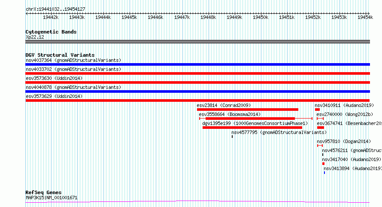Viewport: 382px width, 207px height.
Task: Select the blue nsv4040878 variant bar
Action: (197, 91)
